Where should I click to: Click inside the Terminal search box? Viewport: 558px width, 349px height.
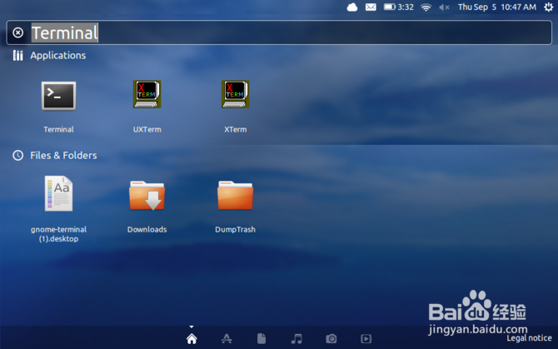tap(279, 32)
